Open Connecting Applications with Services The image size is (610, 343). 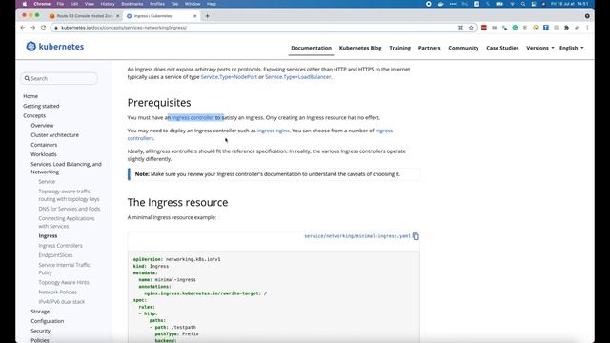[67, 222]
